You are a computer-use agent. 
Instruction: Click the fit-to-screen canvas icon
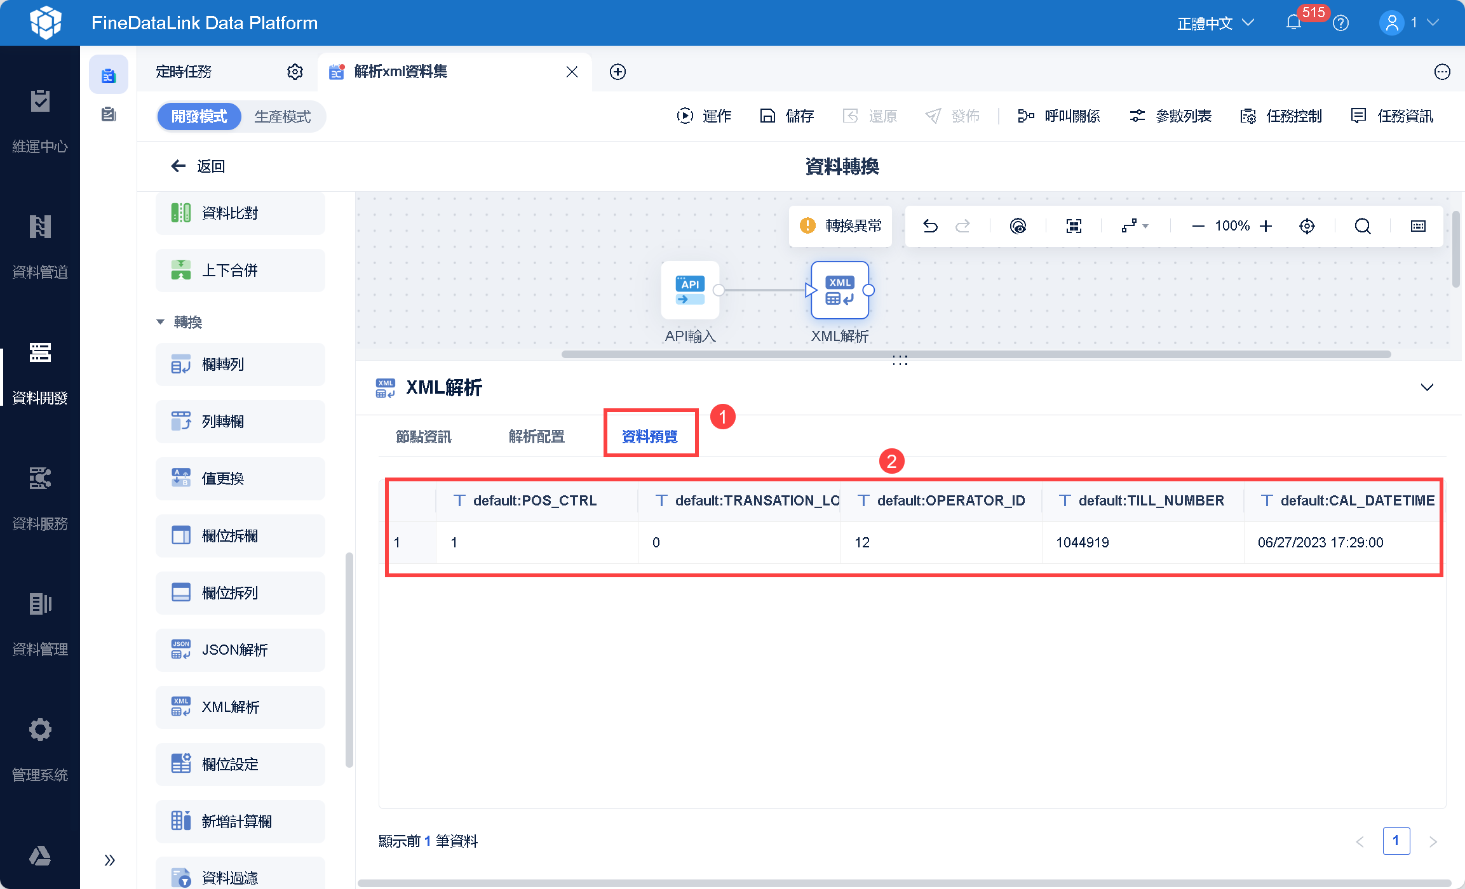tap(1074, 226)
